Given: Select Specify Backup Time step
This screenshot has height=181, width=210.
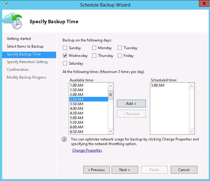Looking at the screenshot, I should 29,55.
